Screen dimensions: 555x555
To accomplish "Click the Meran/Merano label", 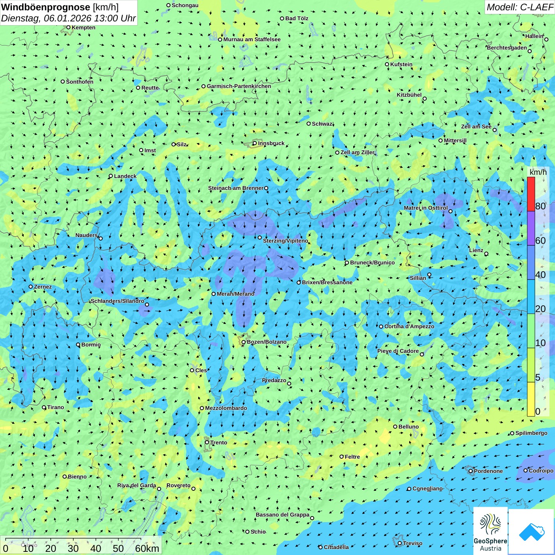I will tap(236, 294).
